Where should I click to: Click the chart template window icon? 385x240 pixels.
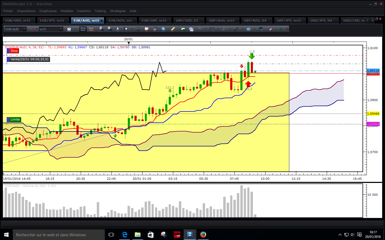(191, 29)
